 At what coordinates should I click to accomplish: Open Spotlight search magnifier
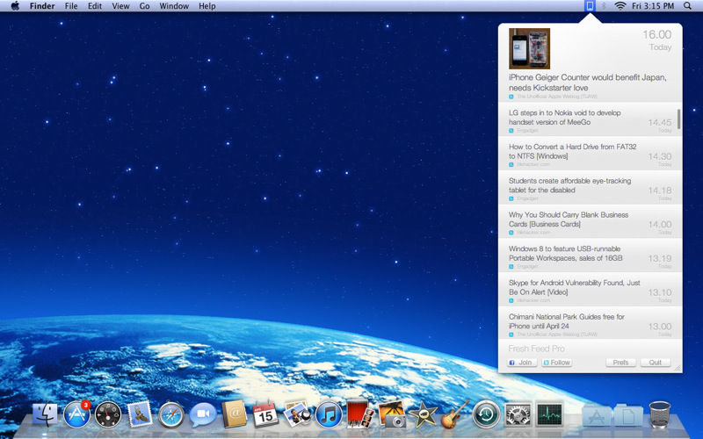pyautogui.click(x=687, y=6)
